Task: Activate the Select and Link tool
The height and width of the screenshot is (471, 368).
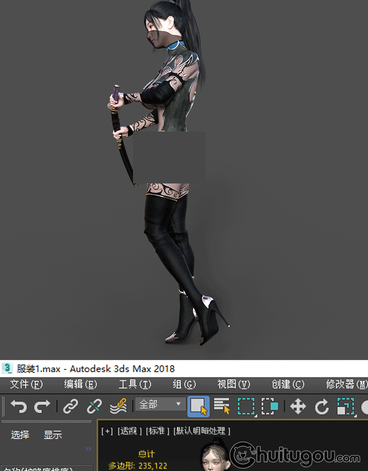Action: point(71,406)
